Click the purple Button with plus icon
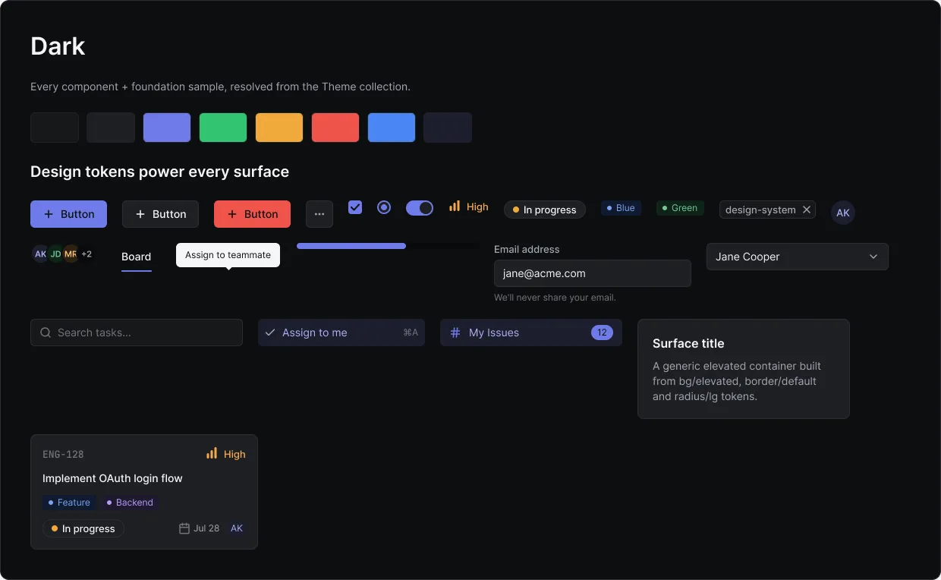Image resolution: width=941 pixels, height=580 pixels. pos(68,214)
